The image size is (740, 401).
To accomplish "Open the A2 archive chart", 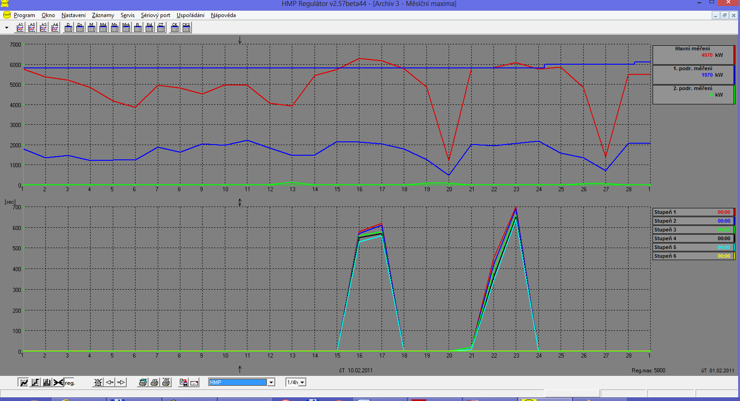I will point(32,28).
